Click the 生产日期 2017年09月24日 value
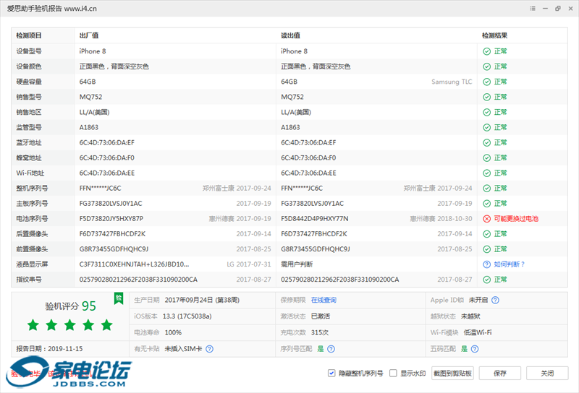579x393 pixels. (x=202, y=300)
